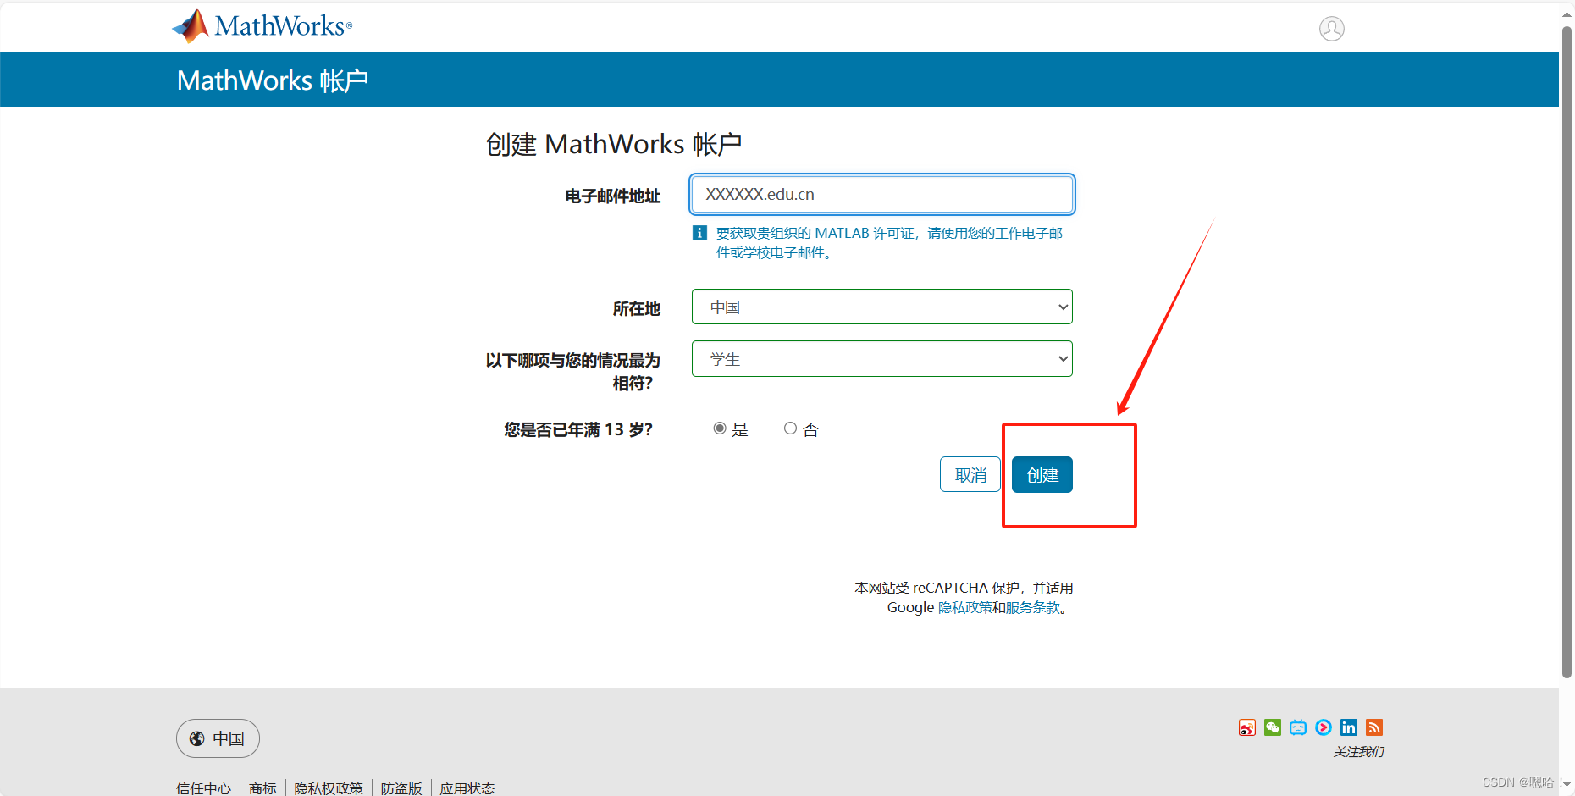Open the 信任中心 footer menu item
This screenshot has width=1575, height=796.
coord(203,788)
